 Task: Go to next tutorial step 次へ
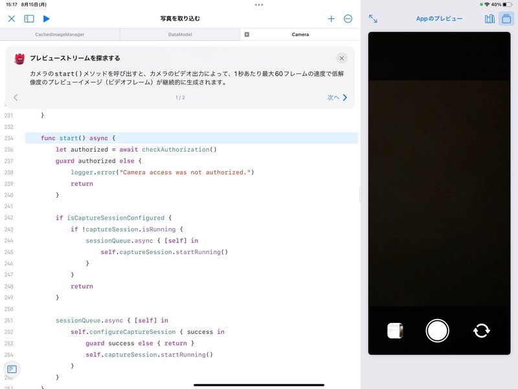click(337, 97)
